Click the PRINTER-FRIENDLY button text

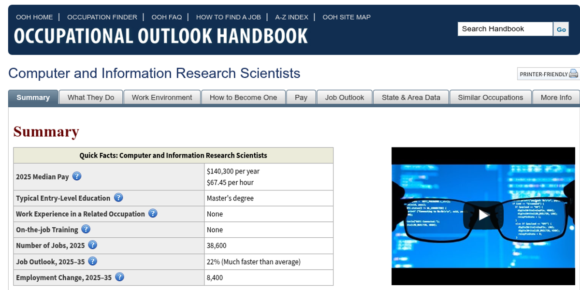(544, 74)
